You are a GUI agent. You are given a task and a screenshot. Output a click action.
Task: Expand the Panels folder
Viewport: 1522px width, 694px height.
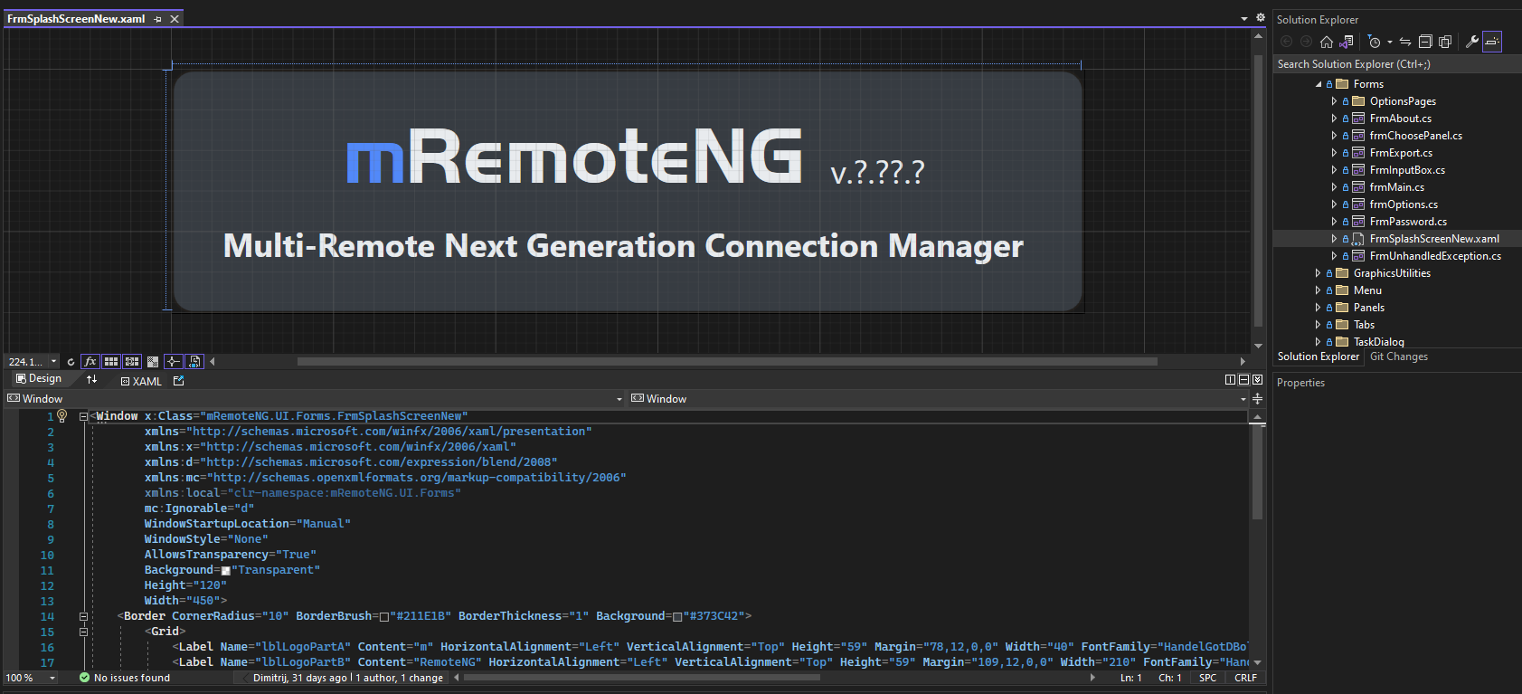(x=1318, y=308)
